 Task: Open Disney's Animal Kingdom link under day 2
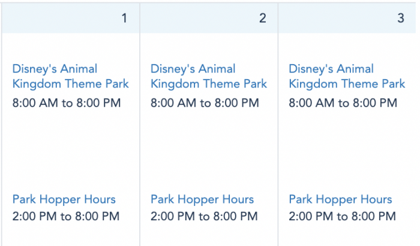209,77
